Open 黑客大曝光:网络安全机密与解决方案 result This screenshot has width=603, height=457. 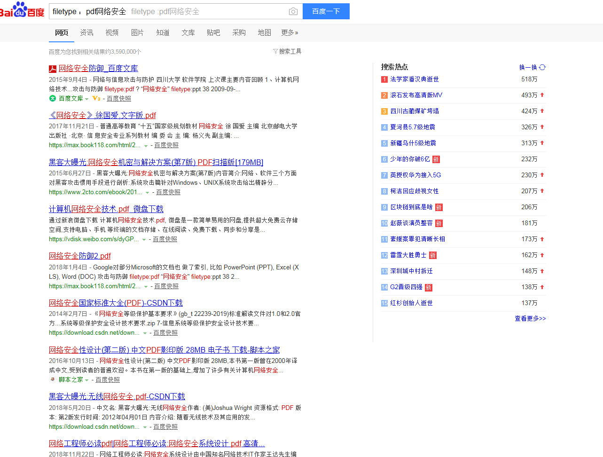click(x=156, y=162)
